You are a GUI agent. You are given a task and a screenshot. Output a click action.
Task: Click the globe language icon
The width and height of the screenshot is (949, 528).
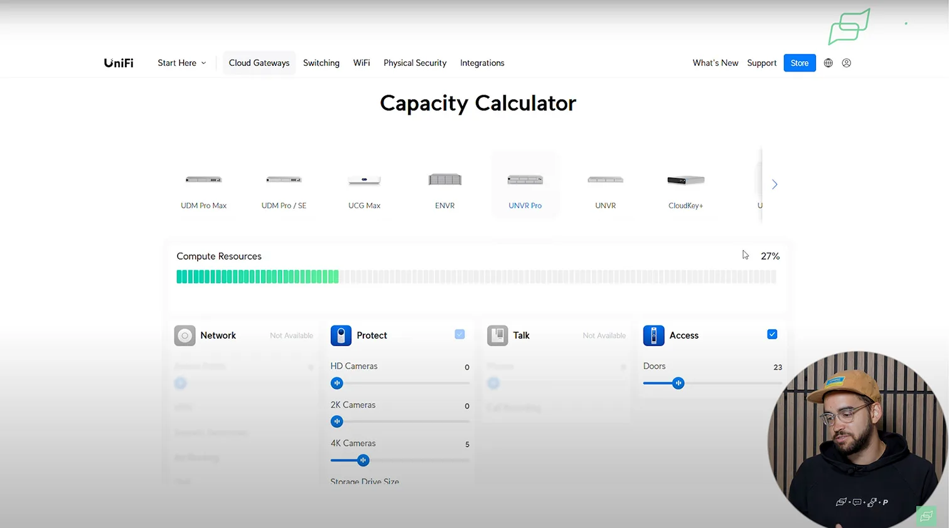[828, 63]
